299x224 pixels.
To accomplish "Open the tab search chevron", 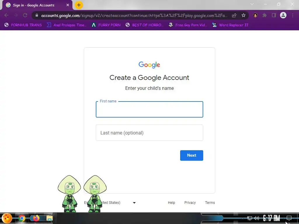I will coord(252,4).
